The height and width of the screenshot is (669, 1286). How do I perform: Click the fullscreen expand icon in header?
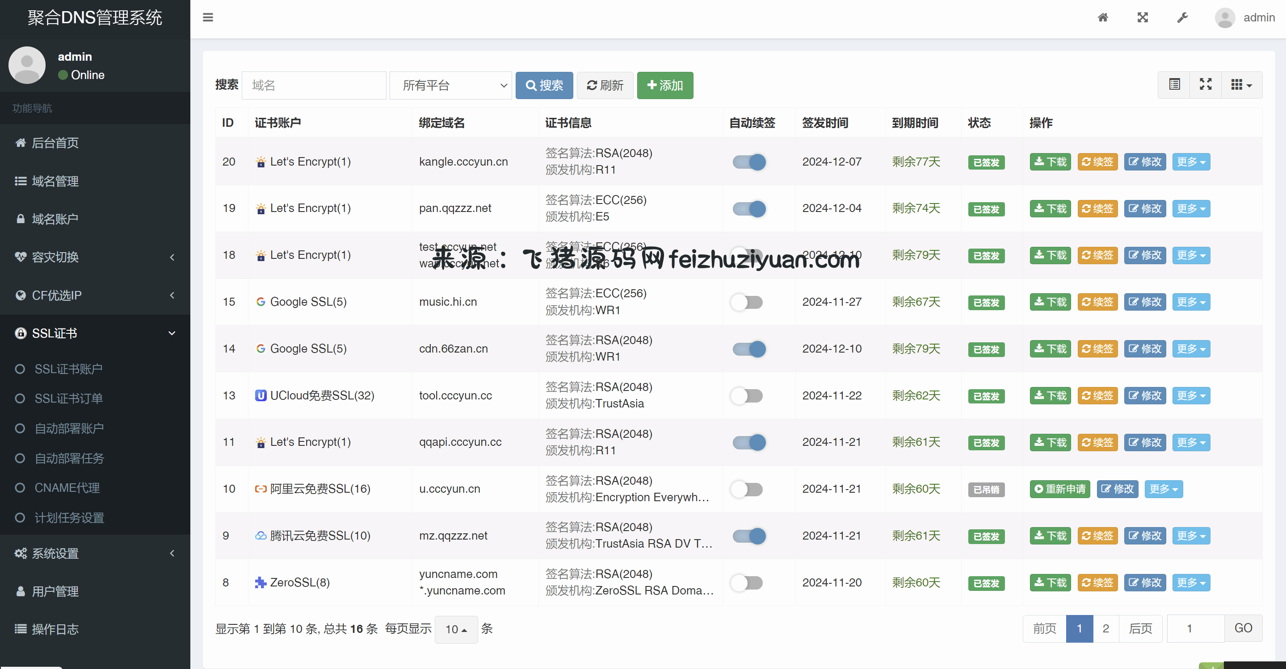point(1142,17)
